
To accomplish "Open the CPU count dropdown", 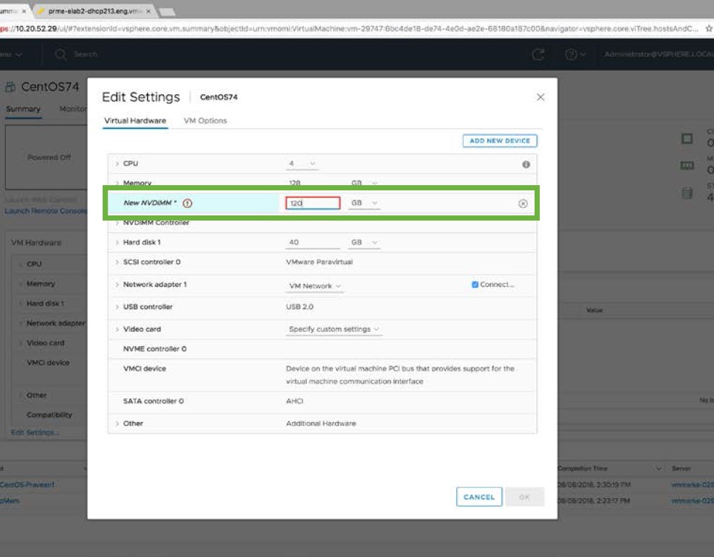I will [301, 163].
